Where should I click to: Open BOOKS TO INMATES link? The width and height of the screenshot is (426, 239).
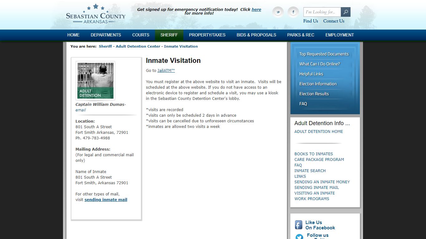pos(314,154)
